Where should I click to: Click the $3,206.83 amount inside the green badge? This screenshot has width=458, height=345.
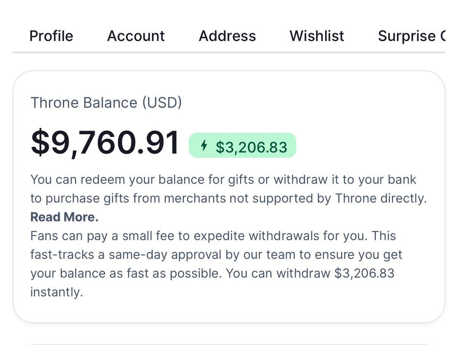(251, 147)
